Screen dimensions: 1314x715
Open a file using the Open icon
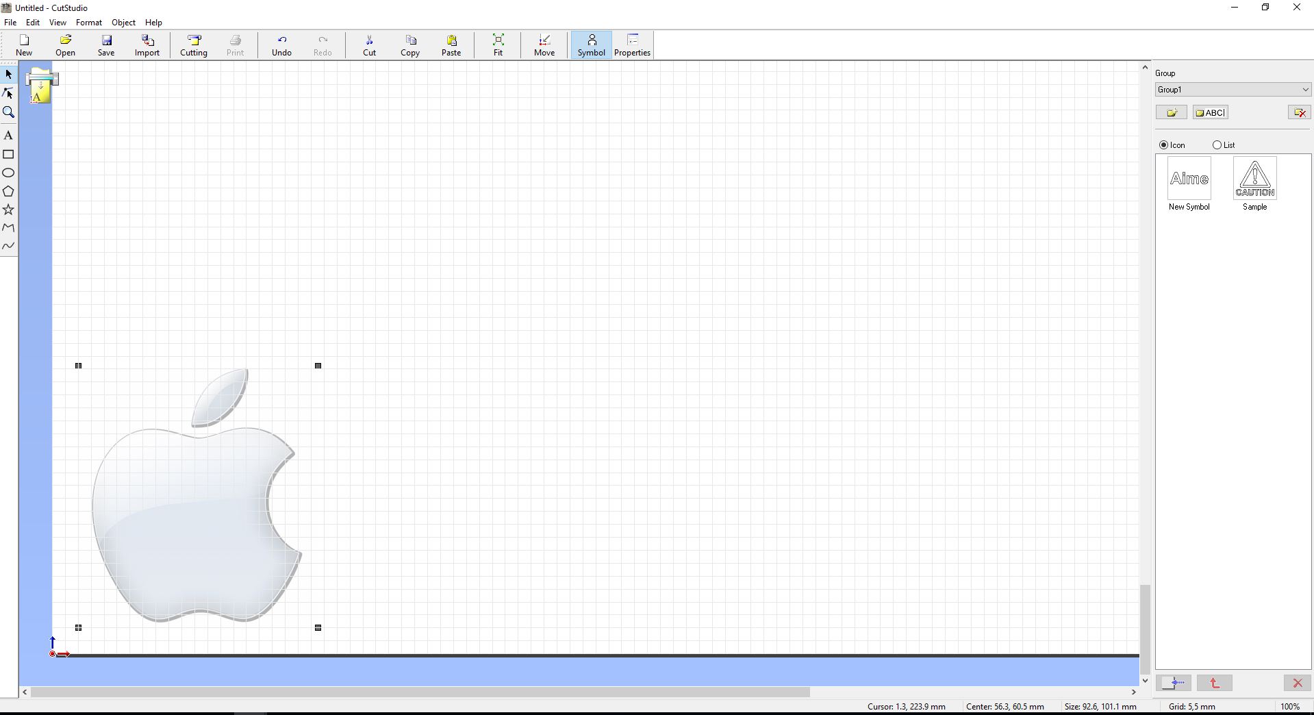(65, 45)
